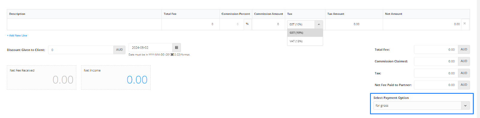Select the Net Income summary box

116,78
